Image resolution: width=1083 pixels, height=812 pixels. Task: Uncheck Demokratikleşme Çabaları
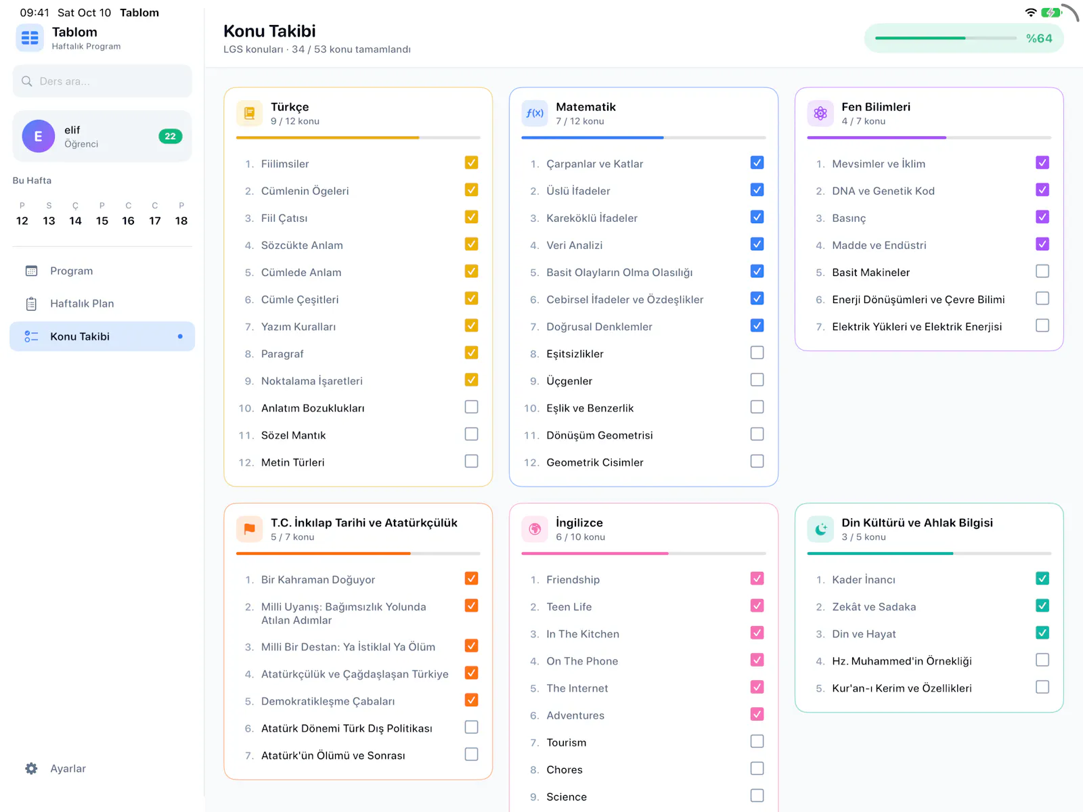coord(472,700)
